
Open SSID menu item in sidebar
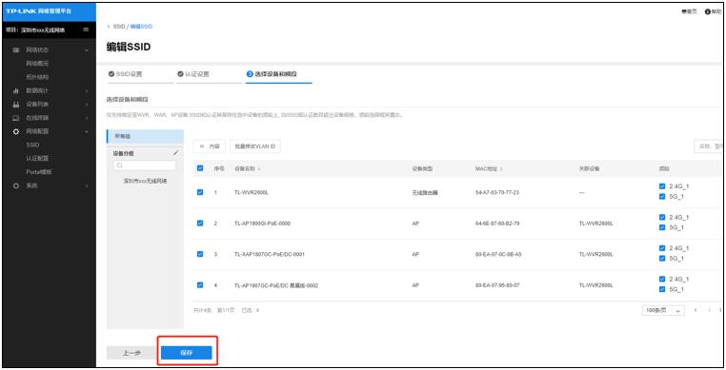point(33,145)
